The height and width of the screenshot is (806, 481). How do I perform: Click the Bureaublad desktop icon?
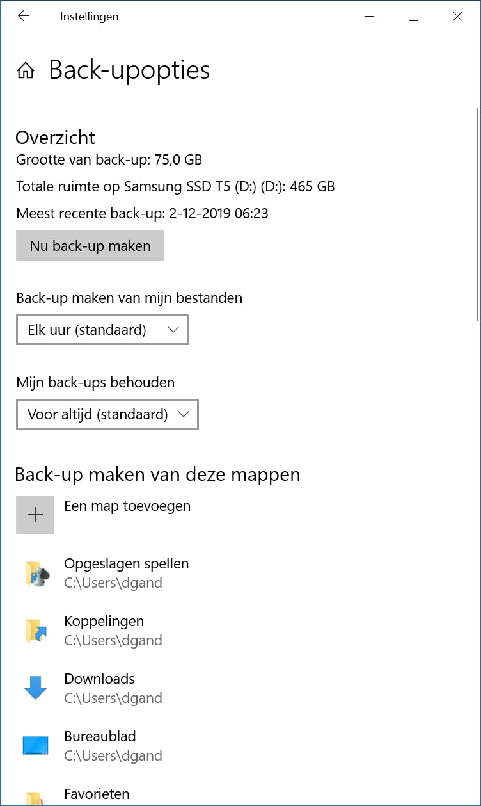[35, 746]
